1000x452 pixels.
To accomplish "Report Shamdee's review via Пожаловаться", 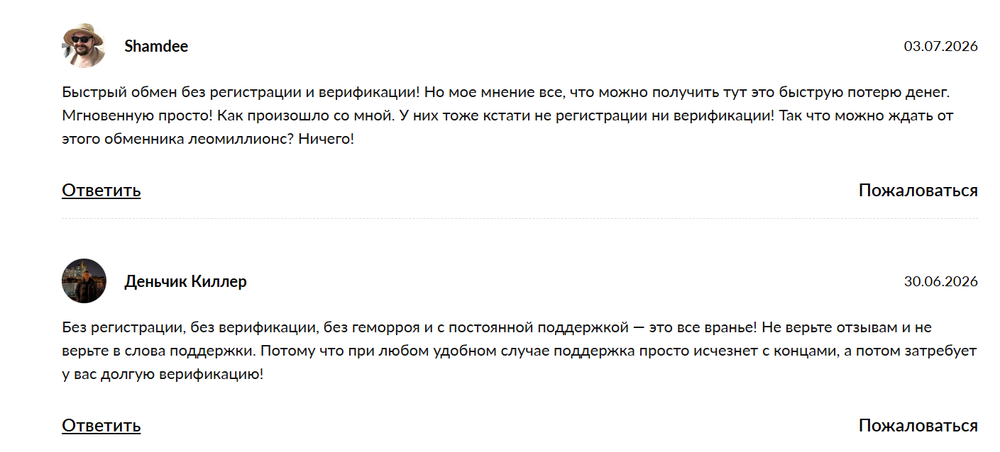I will (x=918, y=190).
